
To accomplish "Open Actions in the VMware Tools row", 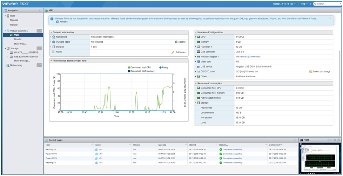I will pyautogui.click(x=180, y=42).
